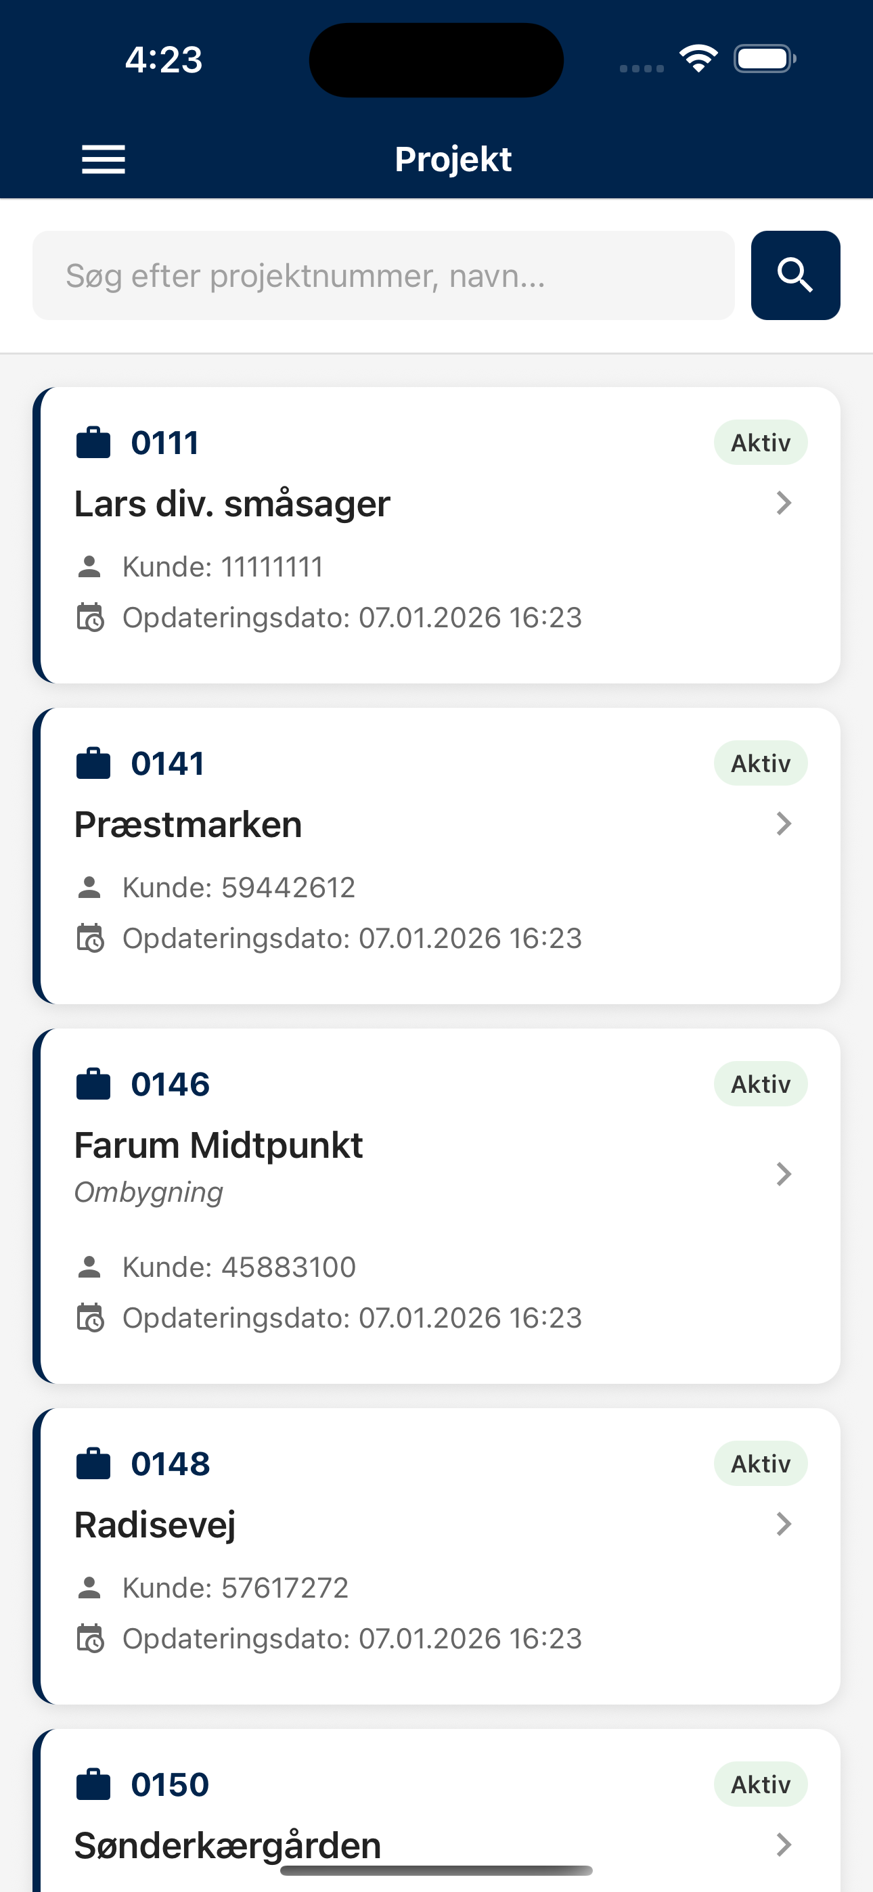Click the customer person icon for Præstmarken
The height and width of the screenshot is (1892, 873).
pos(89,887)
